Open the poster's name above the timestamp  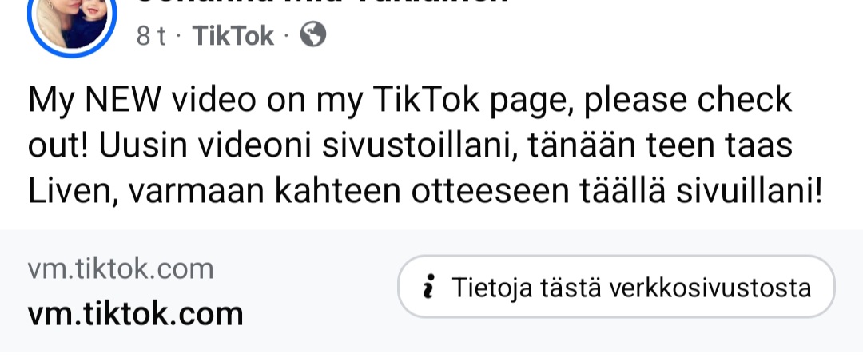click(320, 3)
